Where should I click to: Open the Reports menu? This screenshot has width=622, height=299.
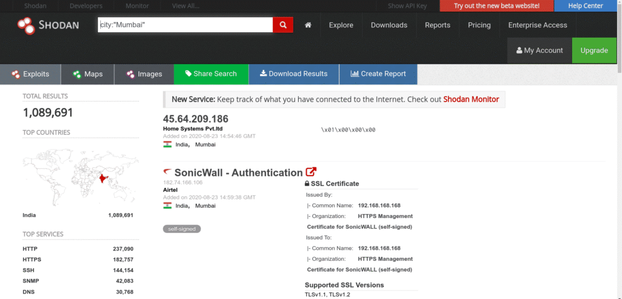[x=437, y=25]
